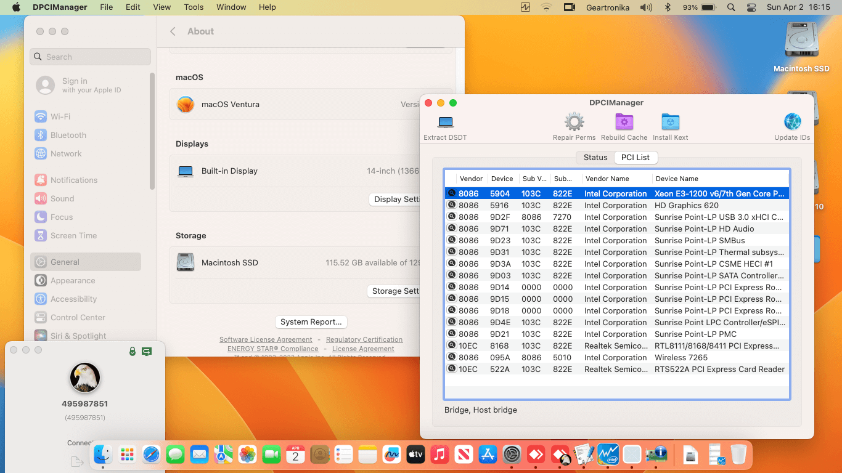
Task: Click the License Agreement link
Action: tap(363, 349)
